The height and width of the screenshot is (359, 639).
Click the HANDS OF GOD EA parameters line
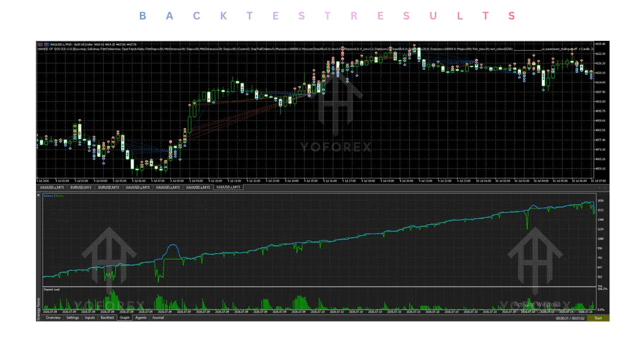click(316, 49)
